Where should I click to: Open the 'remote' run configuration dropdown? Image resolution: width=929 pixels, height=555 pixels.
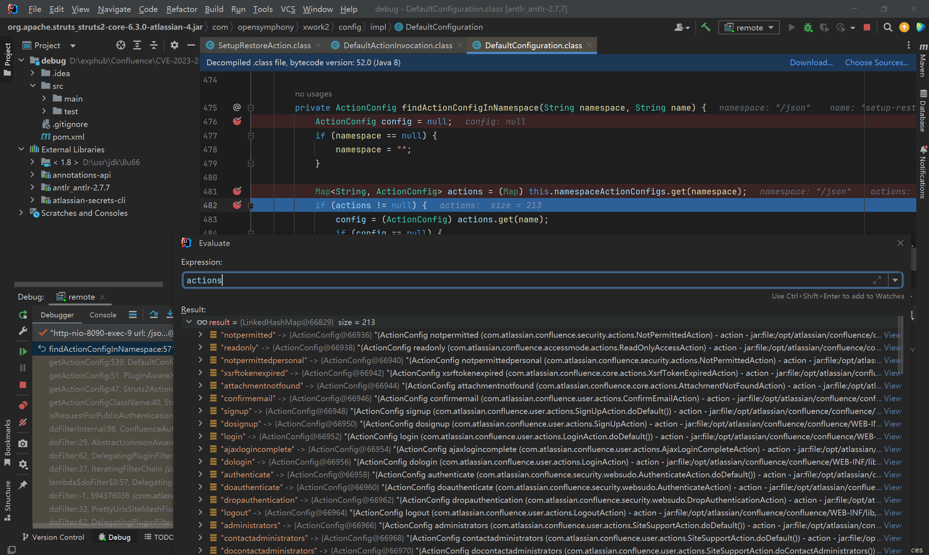[x=749, y=27]
